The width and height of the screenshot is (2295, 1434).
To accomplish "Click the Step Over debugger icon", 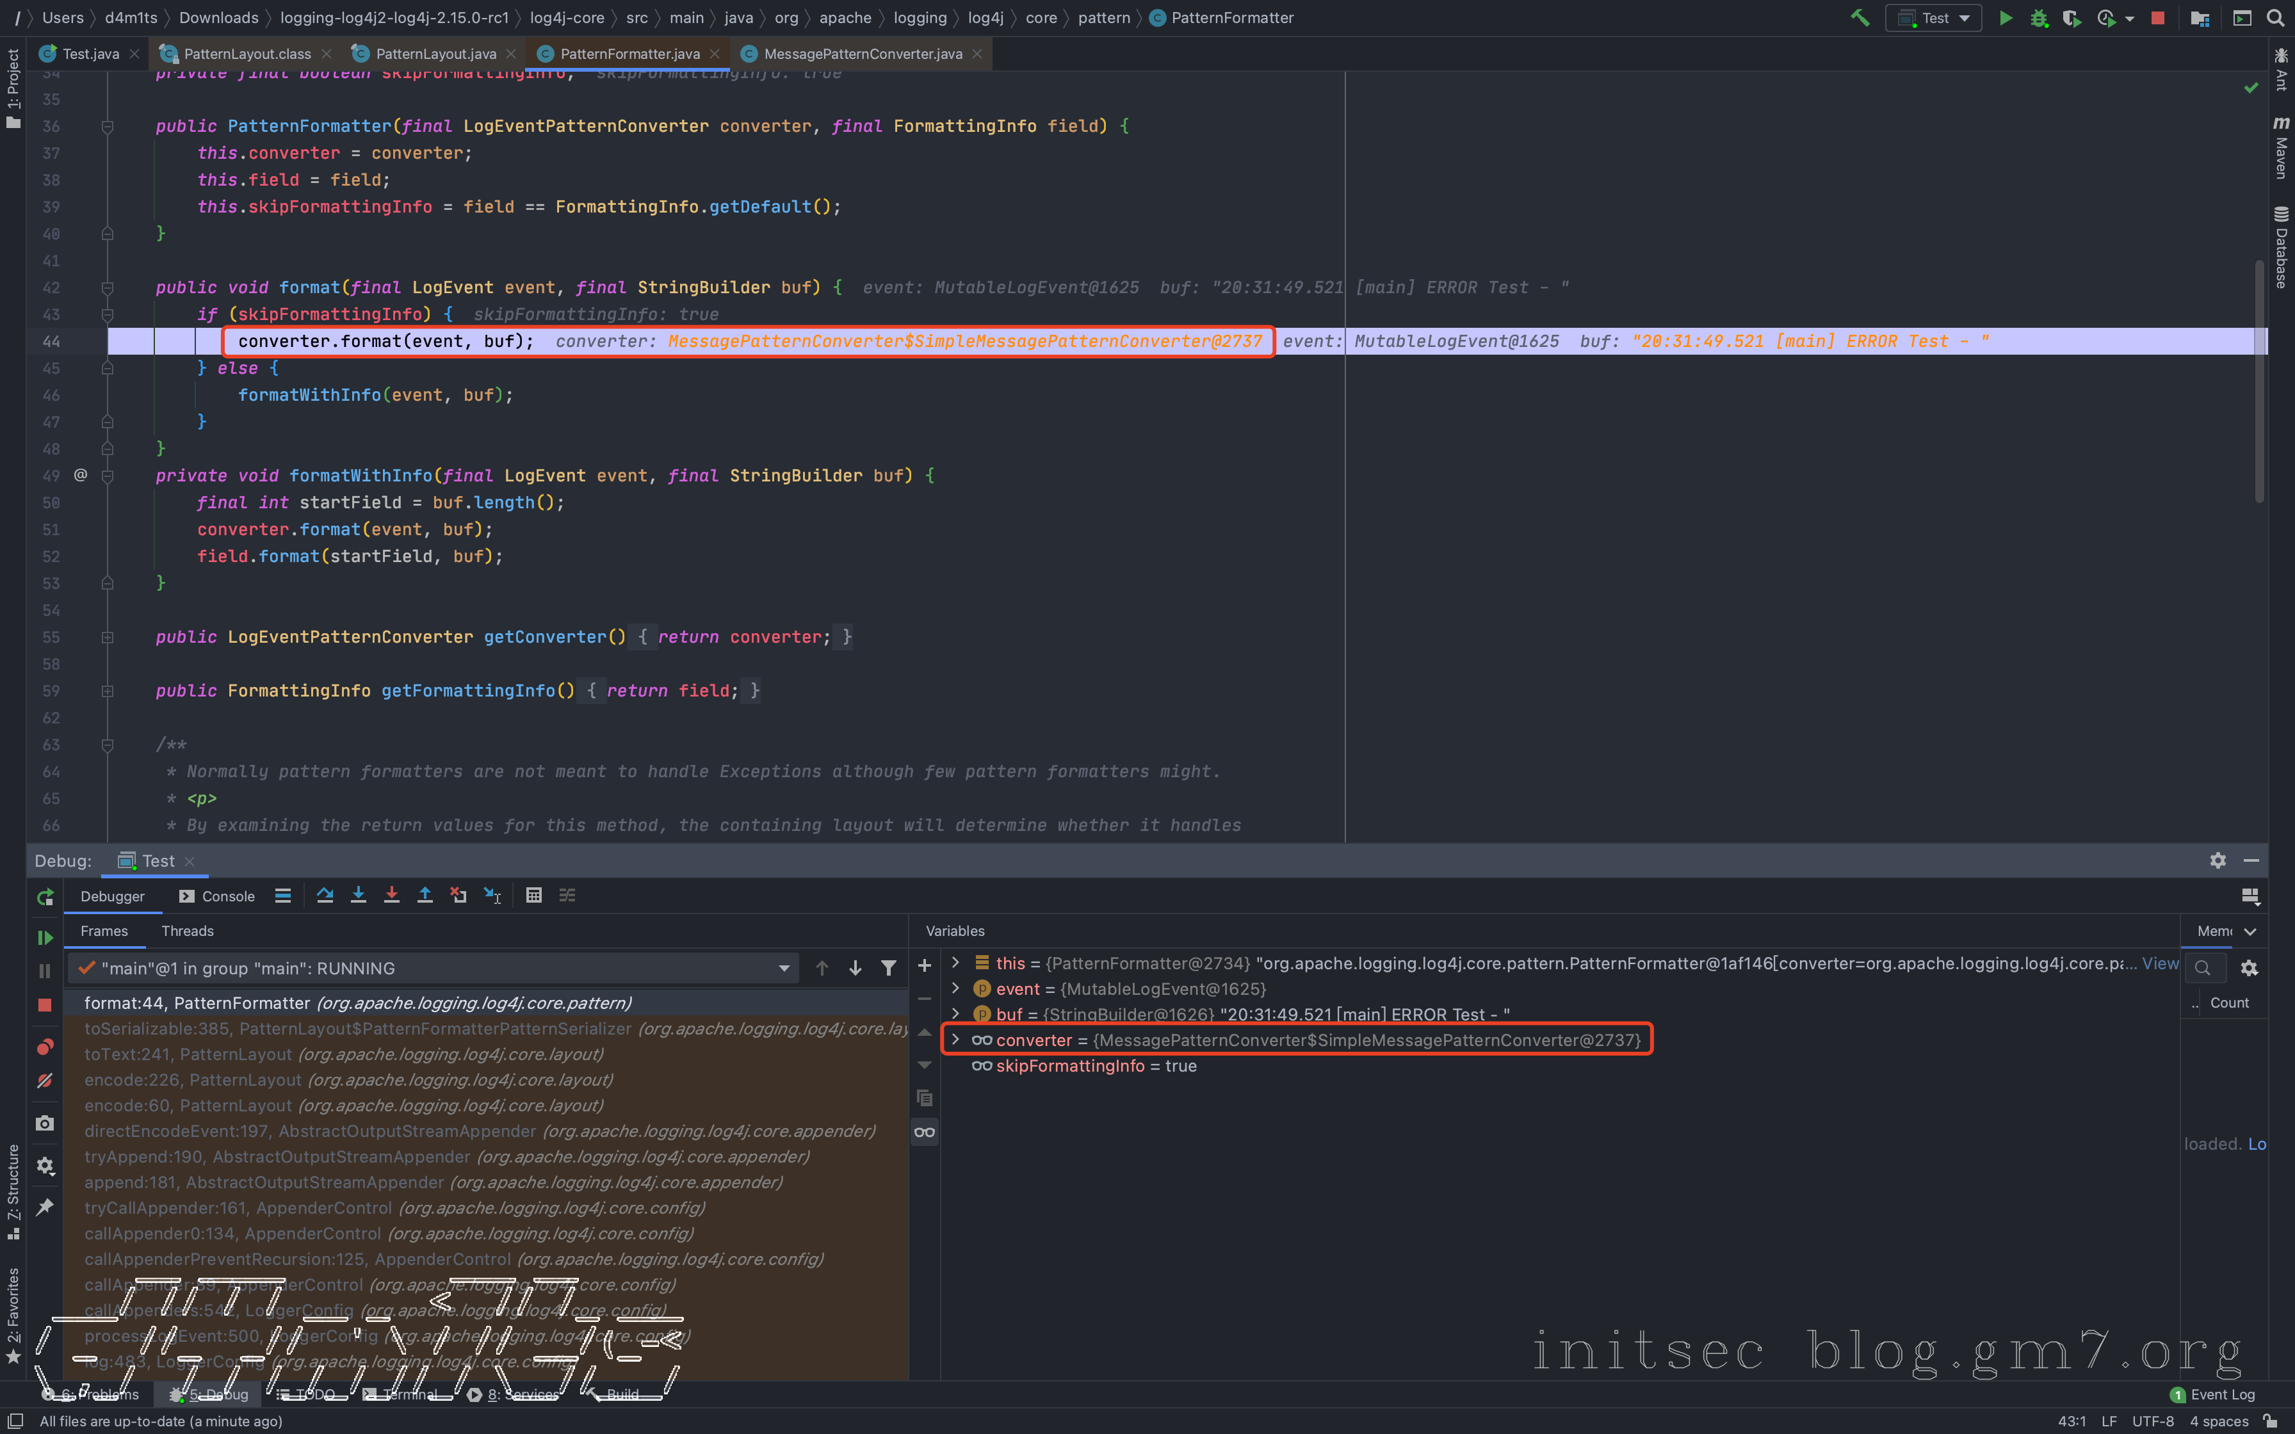I will tap(325, 896).
